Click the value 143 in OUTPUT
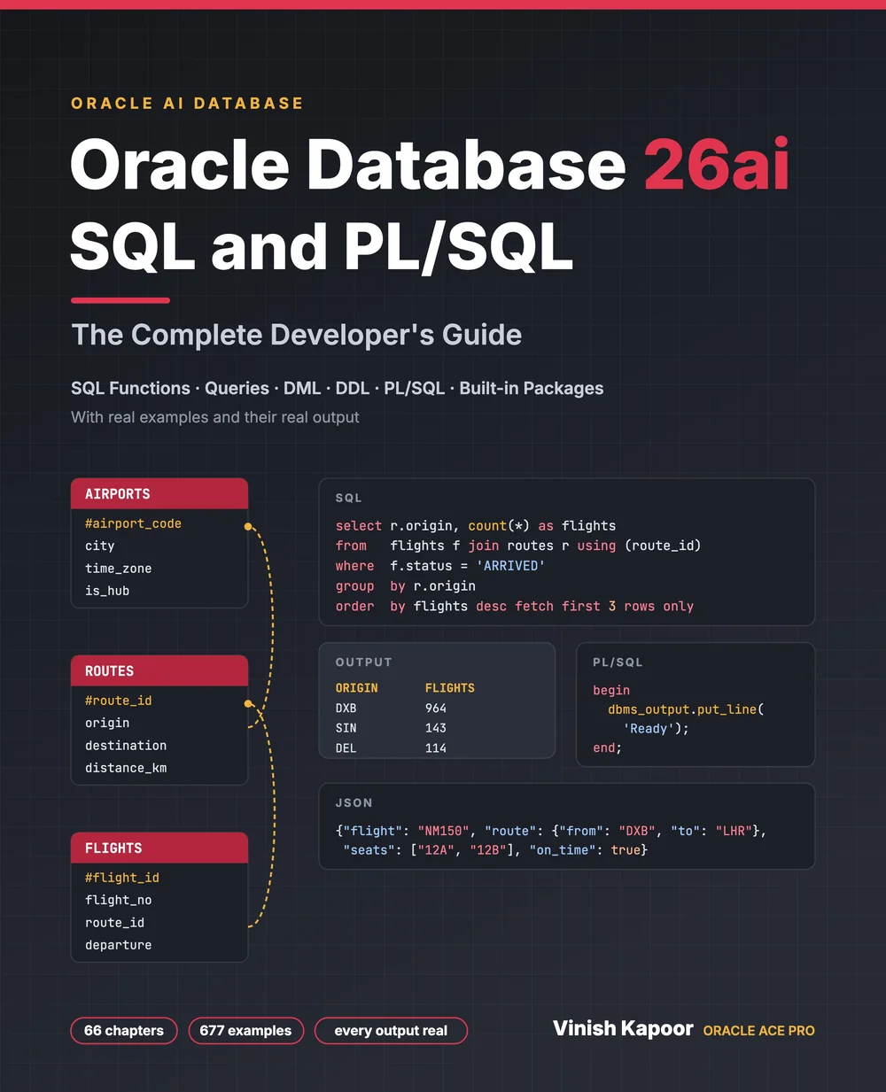The width and height of the screenshot is (886, 1092). pyautogui.click(x=436, y=728)
